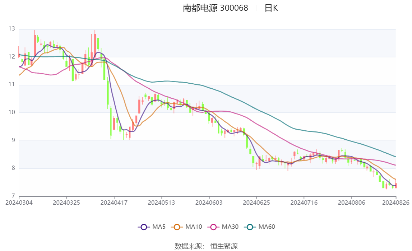This screenshot has width=412, height=251.
Task: Click x-axis date label 20240716
Action: pyautogui.click(x=304, y=203)
